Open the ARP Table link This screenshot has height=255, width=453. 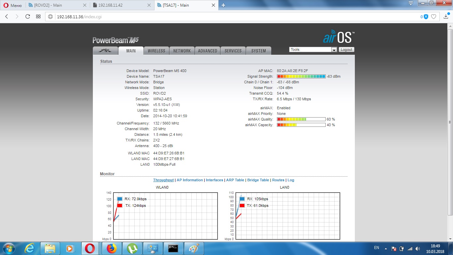click(x=235, y=180)
